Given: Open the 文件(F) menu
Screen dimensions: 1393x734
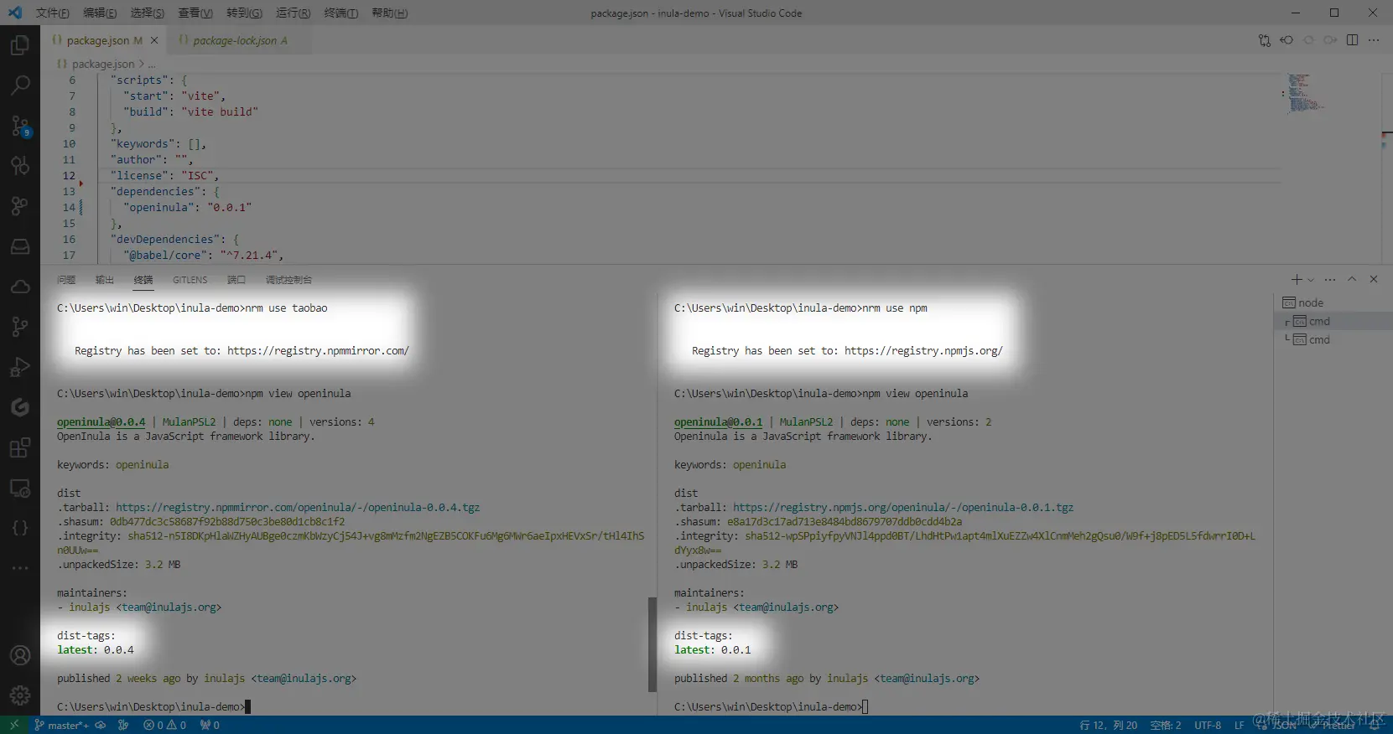Looking at the screenshot, I should click(x=53, y=13).
